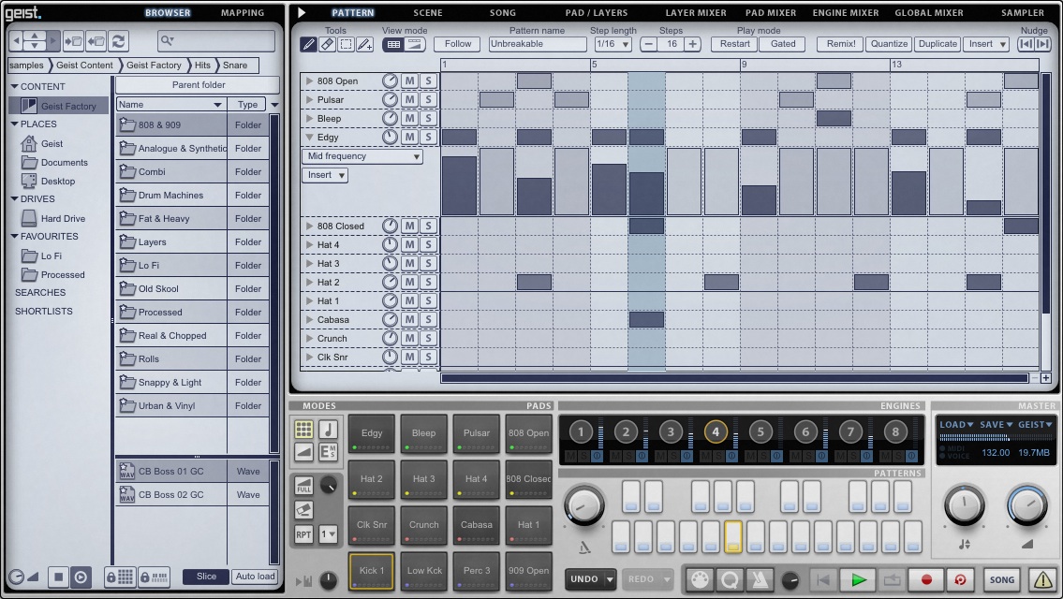Collapse the Edgy track
The height and width of the screenshot is (599, 1063).
click(309, 137)
